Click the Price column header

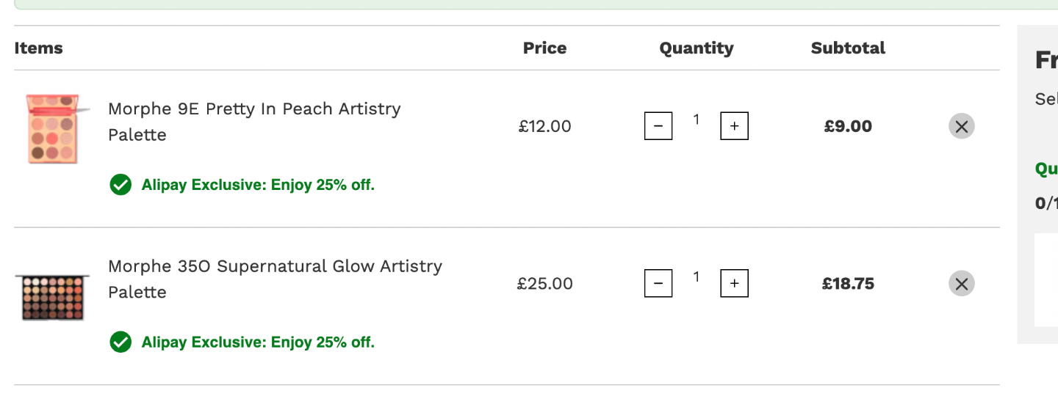[544, 48]
